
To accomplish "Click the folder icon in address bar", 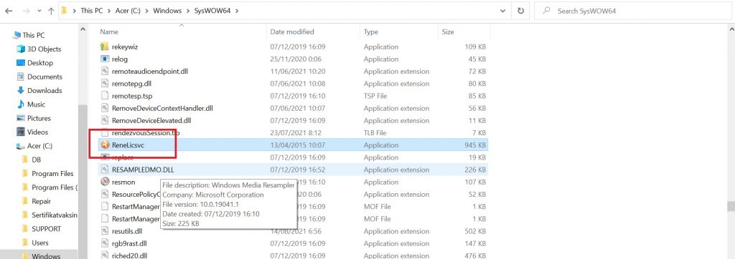I will point(64,11).
